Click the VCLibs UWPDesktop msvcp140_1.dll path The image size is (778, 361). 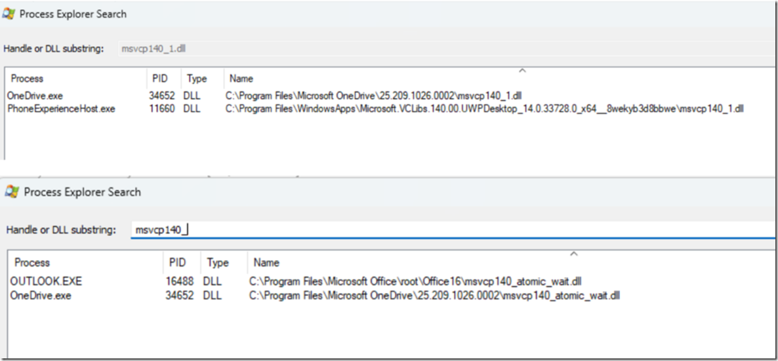(x=484, y=109)
